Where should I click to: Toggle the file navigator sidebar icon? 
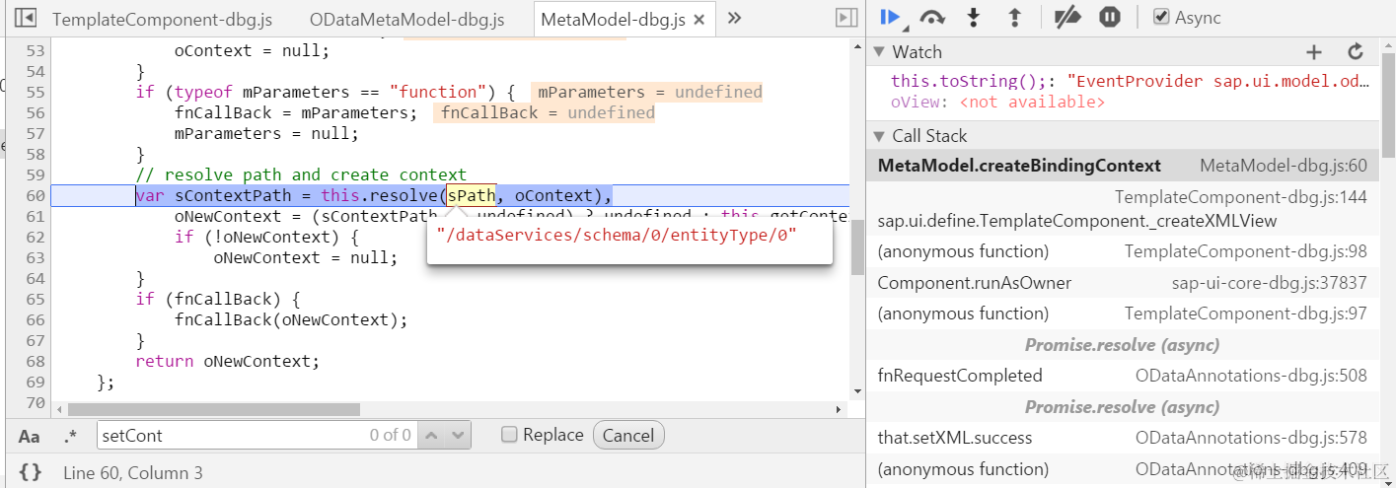point(27,18)
